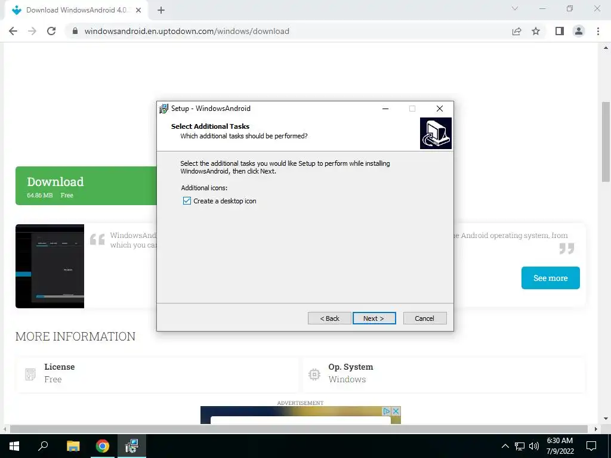Open the Chrome three-dot menu

click(x=598, y=31)
